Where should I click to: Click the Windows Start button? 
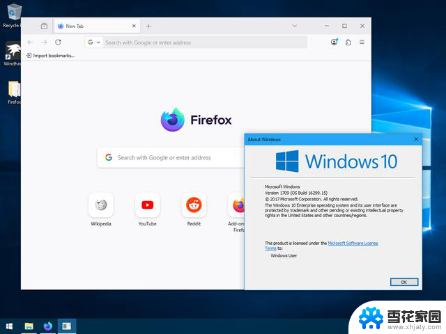coord(9,326)
